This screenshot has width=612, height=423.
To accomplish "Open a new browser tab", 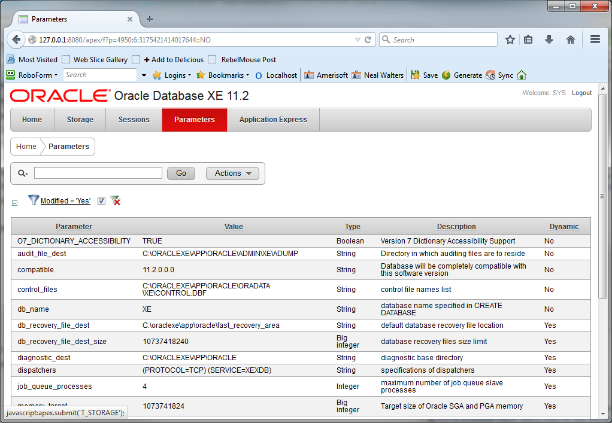I will (x=150, y=19).
